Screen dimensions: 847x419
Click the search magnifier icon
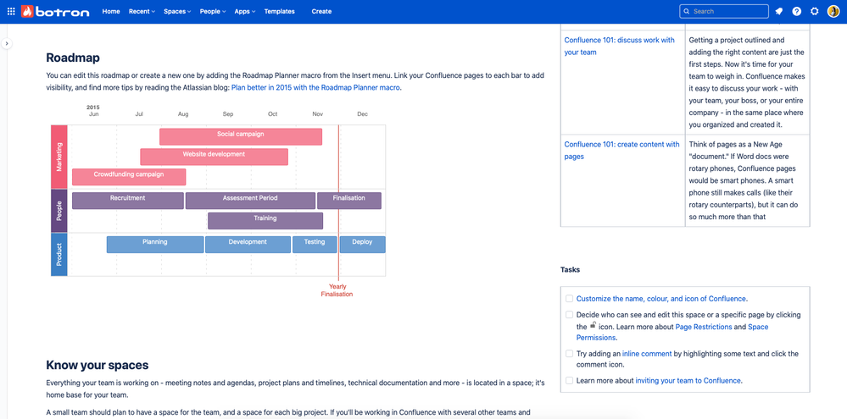point(687,11)
